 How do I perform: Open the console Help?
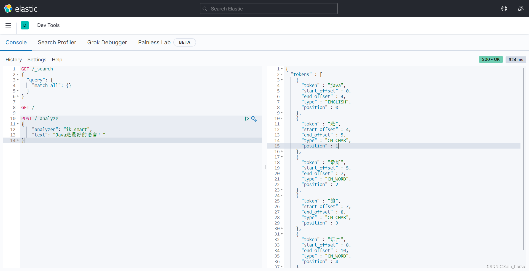57,60
